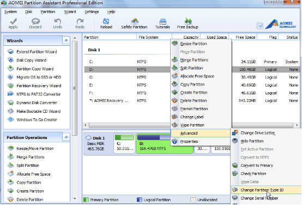Open Tutorials from the toolbar
The image size is (302, 205).
point(162,23)
